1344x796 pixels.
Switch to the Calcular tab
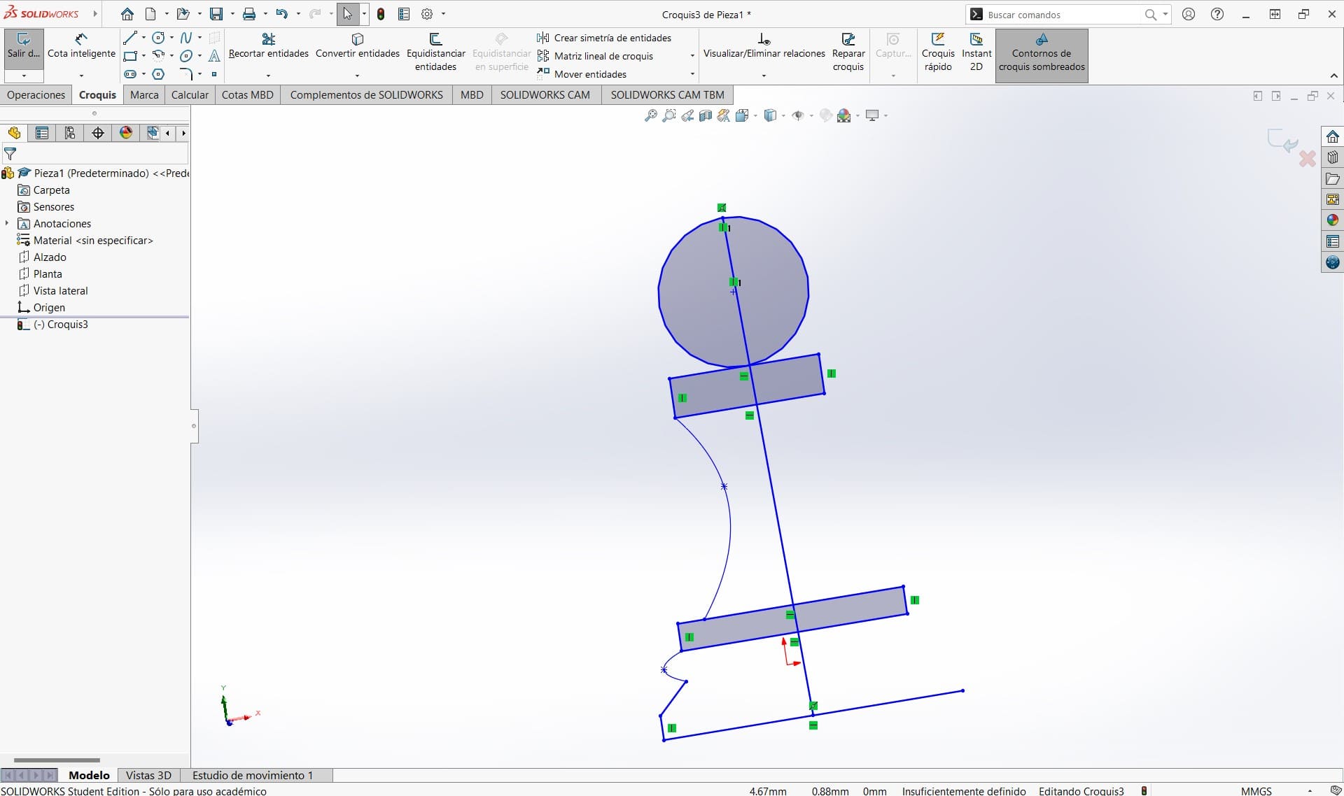[x=190, y=94]
